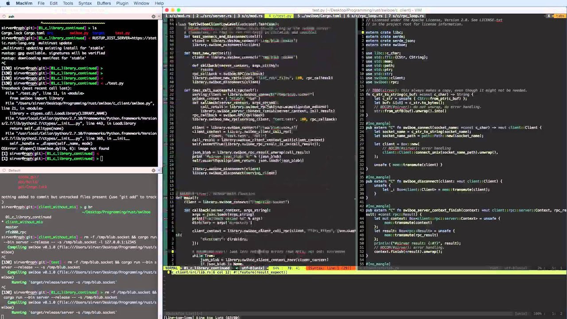Open the Tools menu
The image size is (567, 319).
click(x=68, y=3)
